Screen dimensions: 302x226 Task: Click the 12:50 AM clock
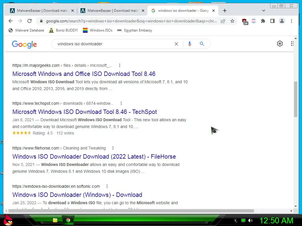tap(276, 220)
